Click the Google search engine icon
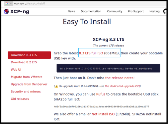Viewport: 168px width, 124px height. pyautogui.click(x=7, y=4)
